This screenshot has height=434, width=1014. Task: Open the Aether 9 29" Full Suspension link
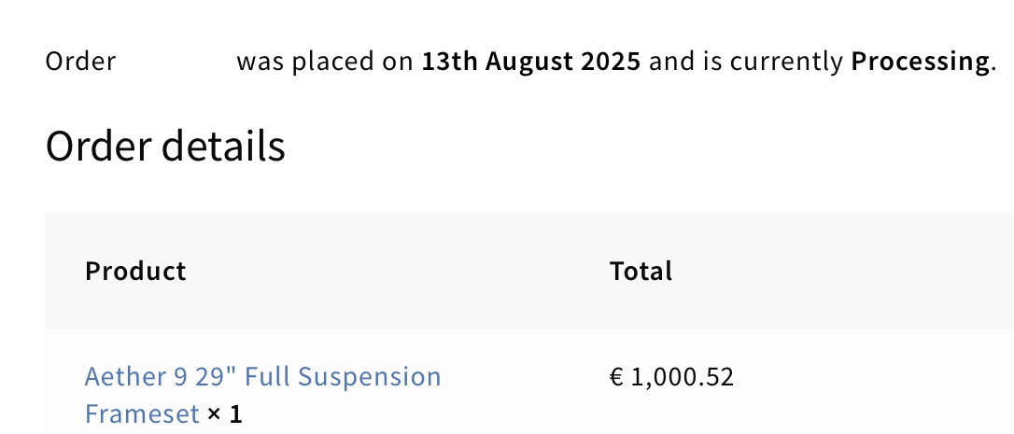point(262,377)
